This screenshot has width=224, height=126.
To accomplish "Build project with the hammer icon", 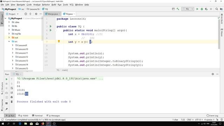I will coord(178,9).
